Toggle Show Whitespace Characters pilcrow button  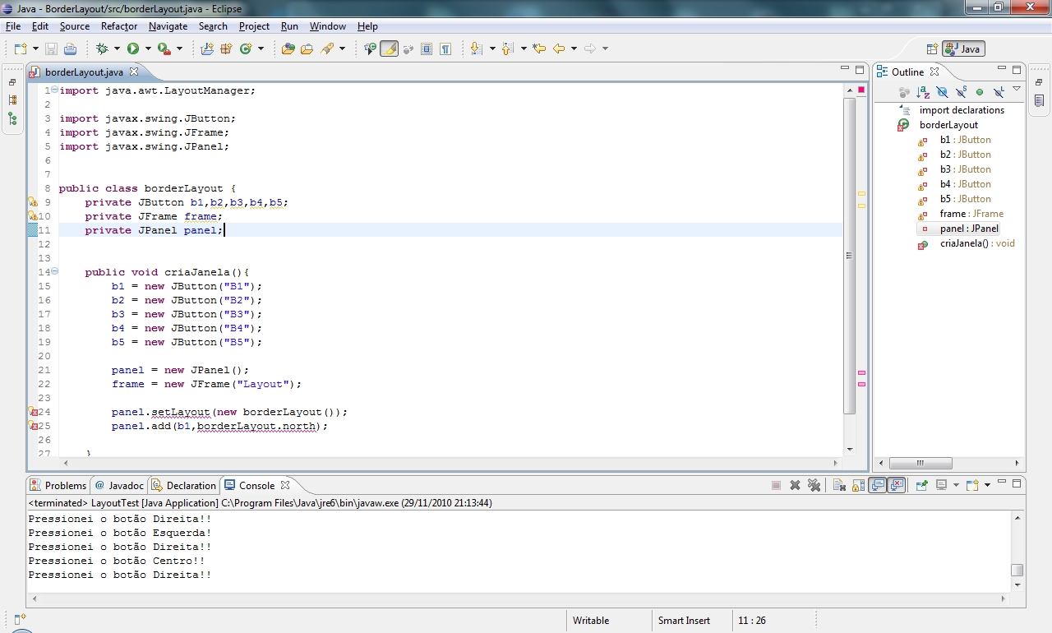tap(445, 49)
